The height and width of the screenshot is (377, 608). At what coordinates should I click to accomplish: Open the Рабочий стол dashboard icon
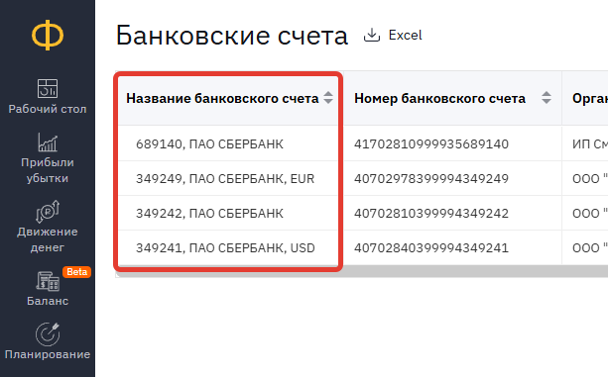click(48, 88)
